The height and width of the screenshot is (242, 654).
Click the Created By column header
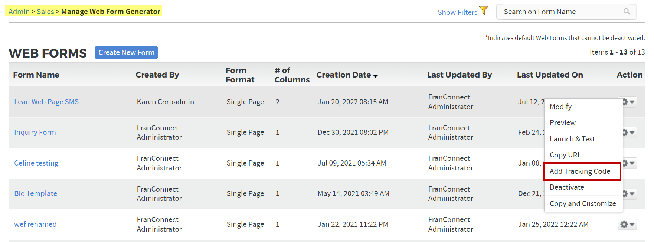[157, 75]
